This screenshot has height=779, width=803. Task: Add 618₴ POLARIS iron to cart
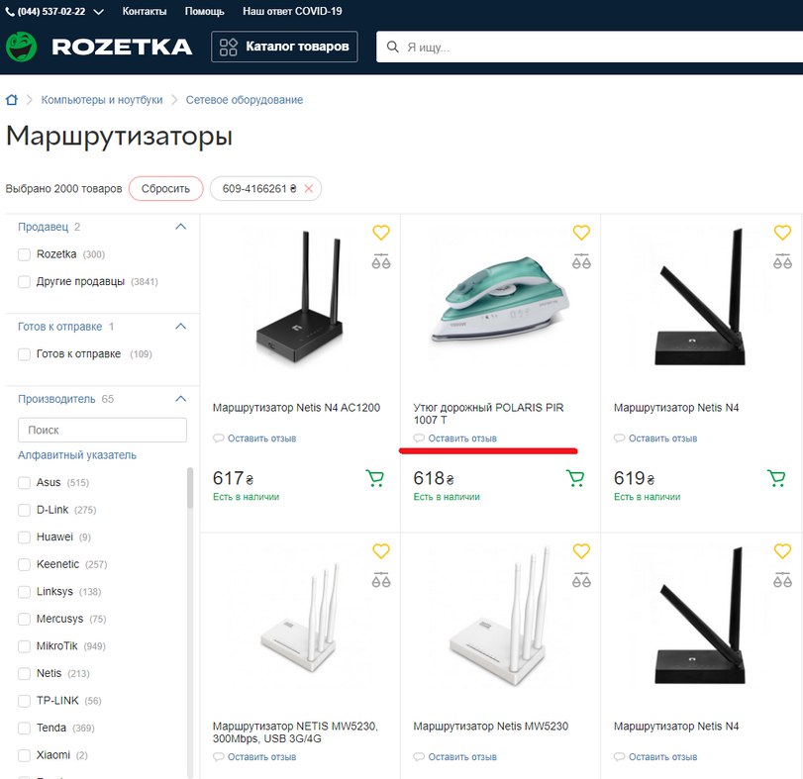coord(575,478)
